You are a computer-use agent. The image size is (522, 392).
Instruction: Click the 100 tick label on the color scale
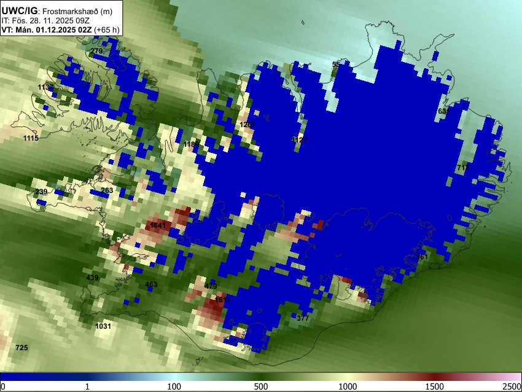tap(174, 386)
